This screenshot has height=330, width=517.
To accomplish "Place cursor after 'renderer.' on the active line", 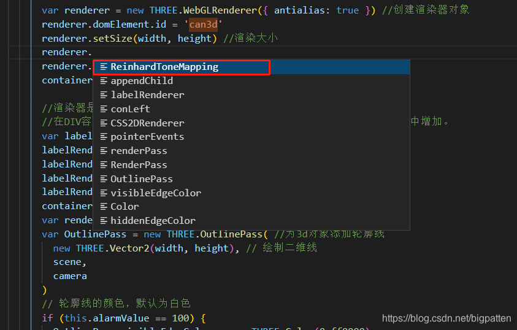I will 92,52.
